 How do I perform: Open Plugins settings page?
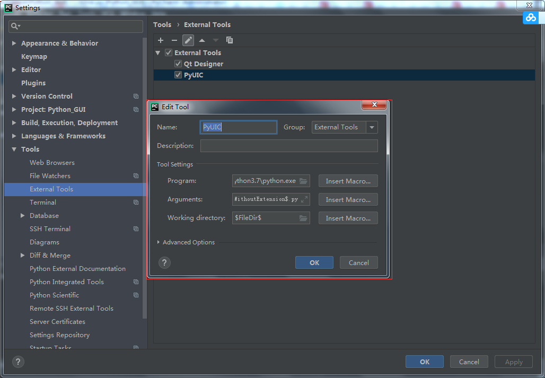(x=33, y=83)
